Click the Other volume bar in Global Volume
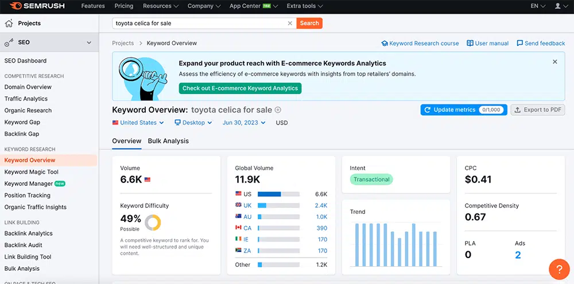The width and height of the screenshot is (574, 284). coord(278,264)
